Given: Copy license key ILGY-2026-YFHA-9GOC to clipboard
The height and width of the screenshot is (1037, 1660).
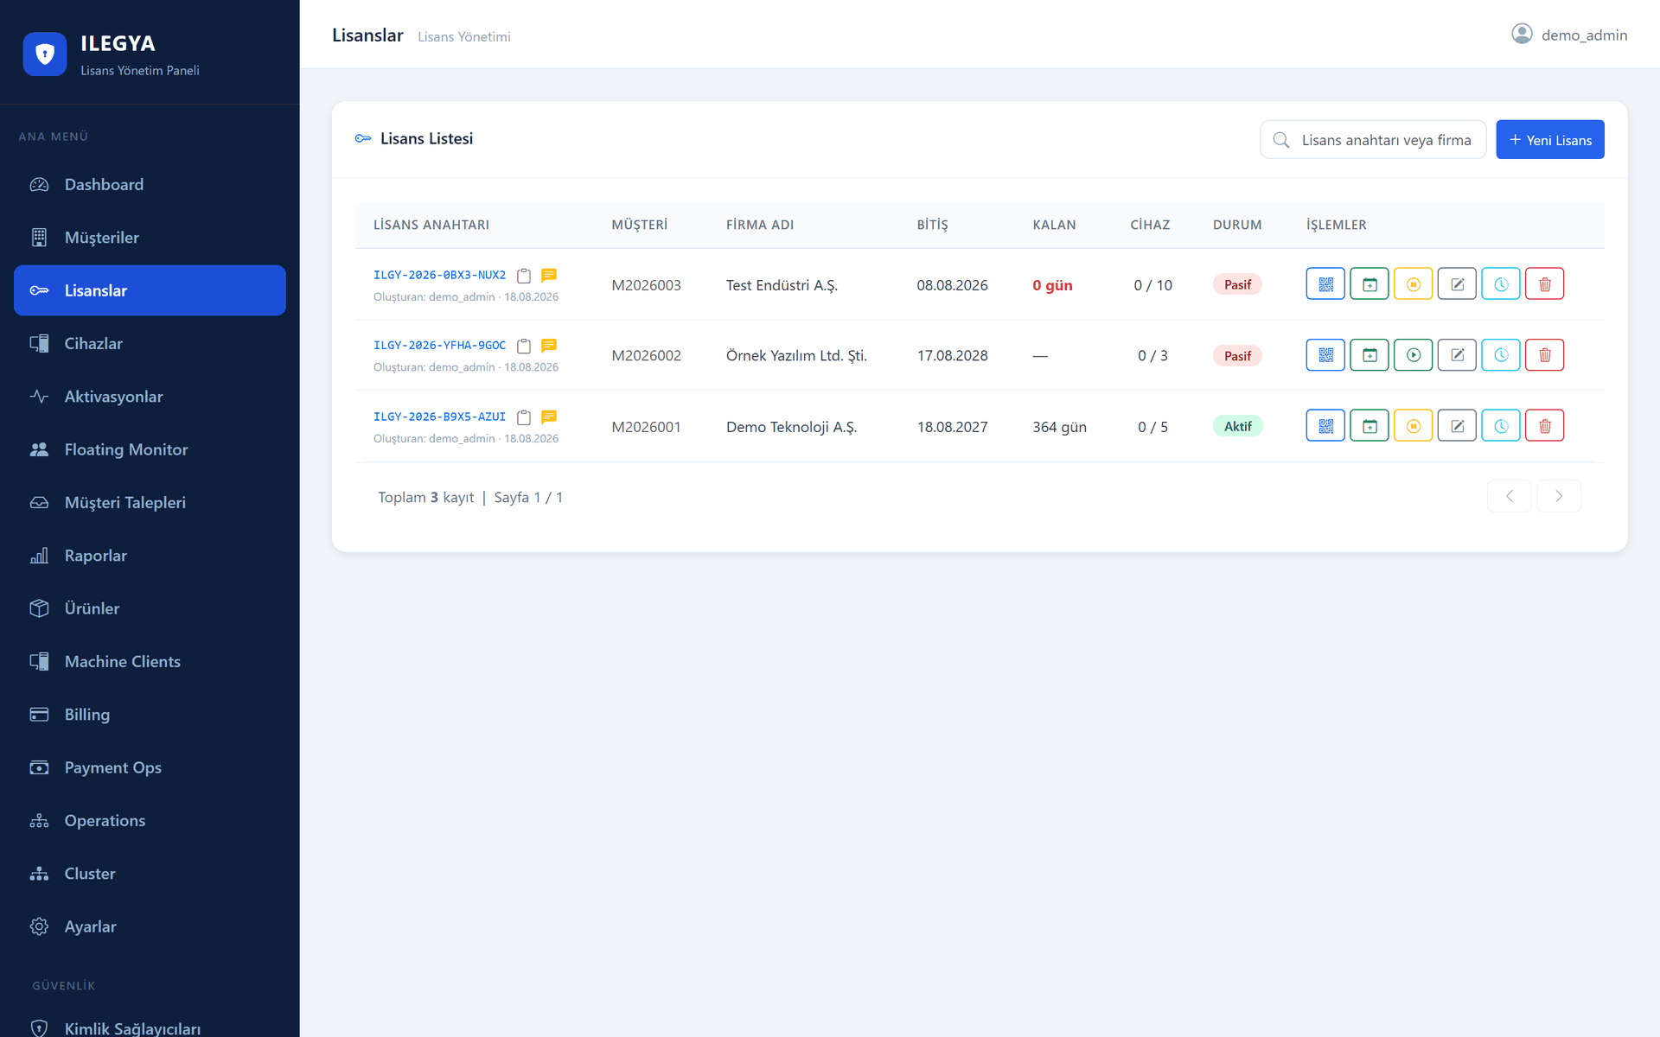Looking at the screenshot, I should tap(524, 347).
